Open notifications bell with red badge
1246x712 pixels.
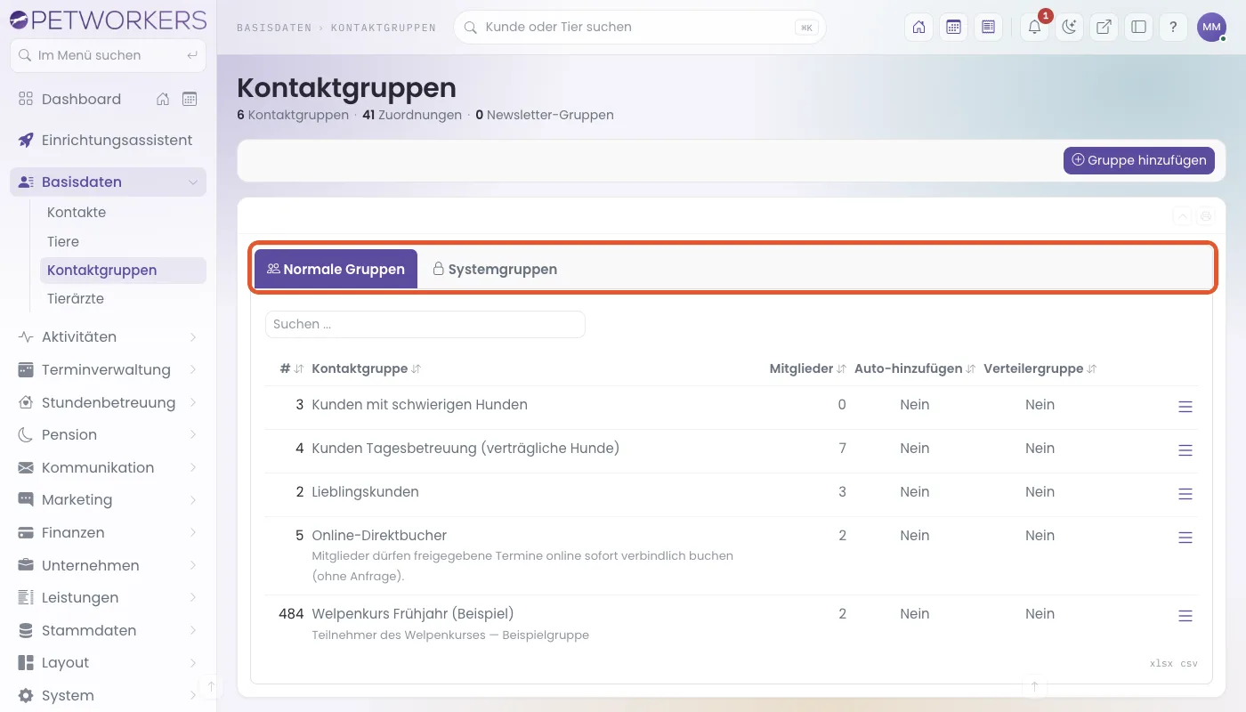click(x=1034, y=28)
